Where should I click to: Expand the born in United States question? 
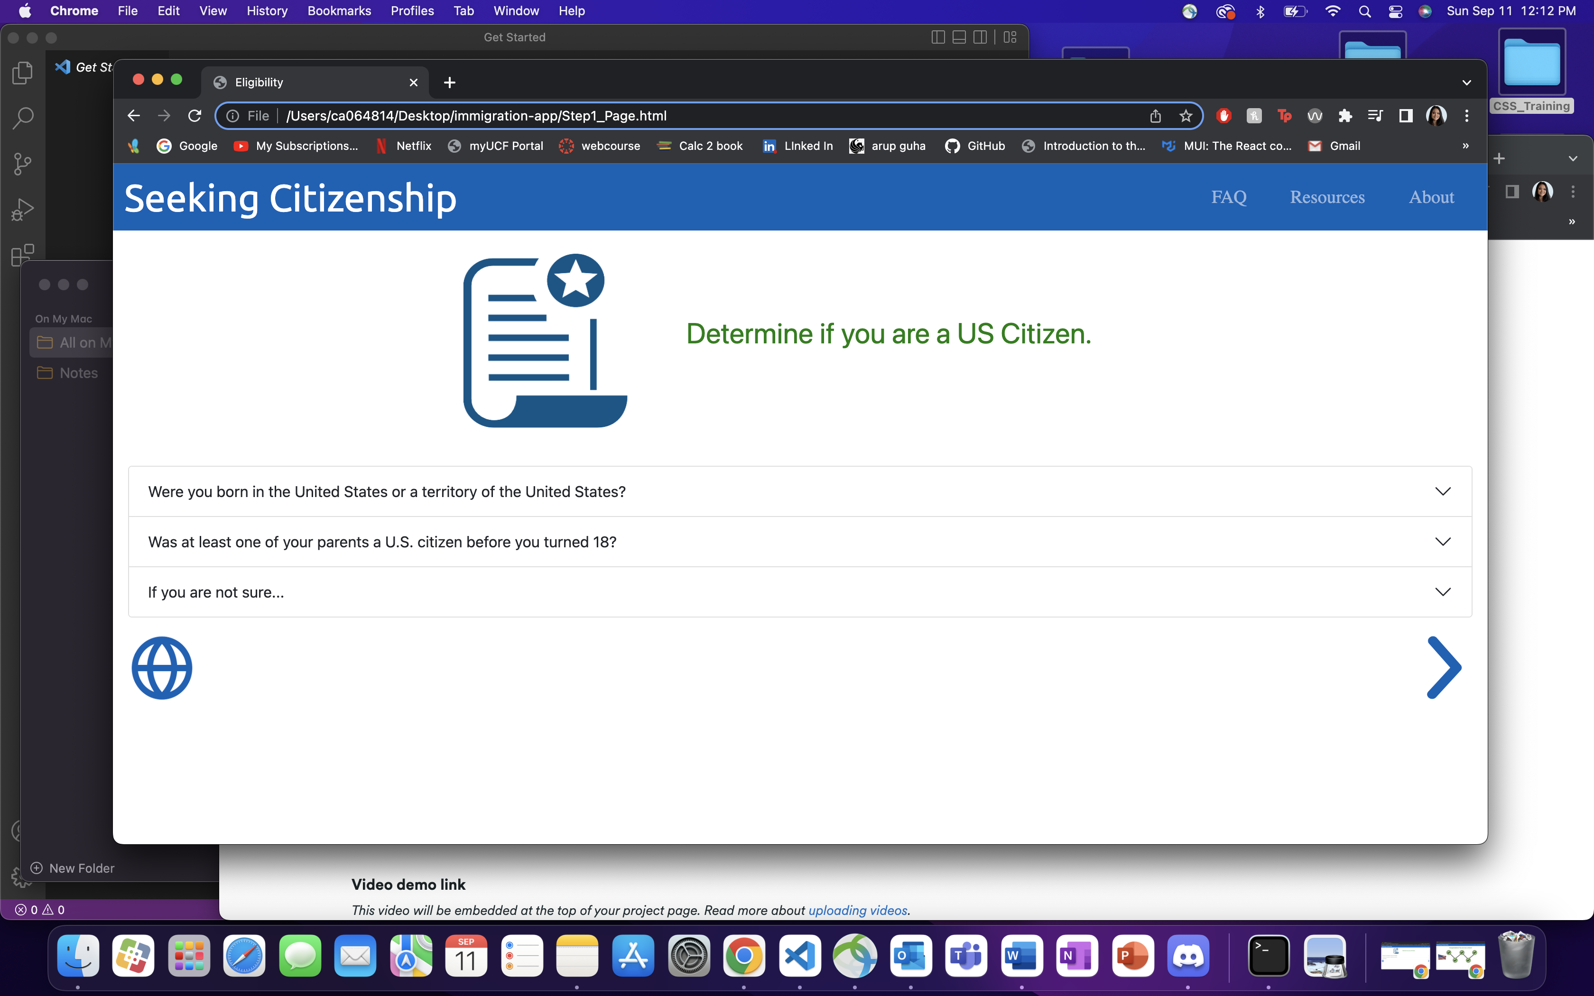point(800,491)
